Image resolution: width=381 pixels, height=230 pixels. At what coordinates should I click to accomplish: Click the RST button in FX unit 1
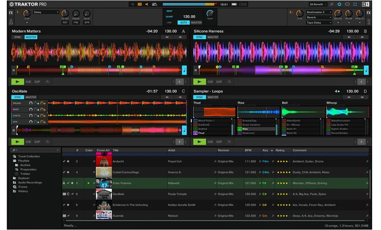[x=65, y=22]
